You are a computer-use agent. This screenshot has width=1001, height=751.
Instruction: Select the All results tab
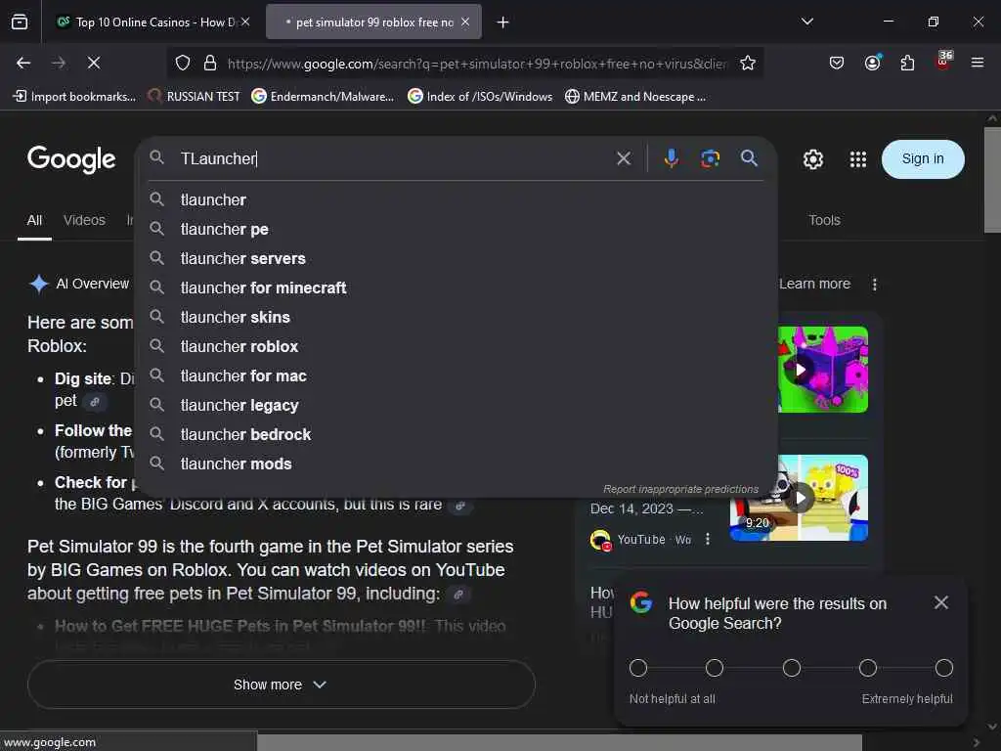click(34, 220)
